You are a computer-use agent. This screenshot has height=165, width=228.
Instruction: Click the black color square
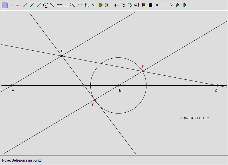[x=150, y=5]
